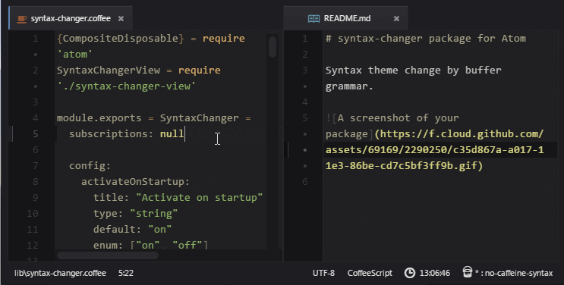Click the 'type: "string"' line
Viewport: 564px width, 285px height.
pyautogui.click(x=135, y=214)
